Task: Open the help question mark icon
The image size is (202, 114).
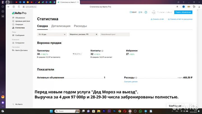Action: point(146,12)
